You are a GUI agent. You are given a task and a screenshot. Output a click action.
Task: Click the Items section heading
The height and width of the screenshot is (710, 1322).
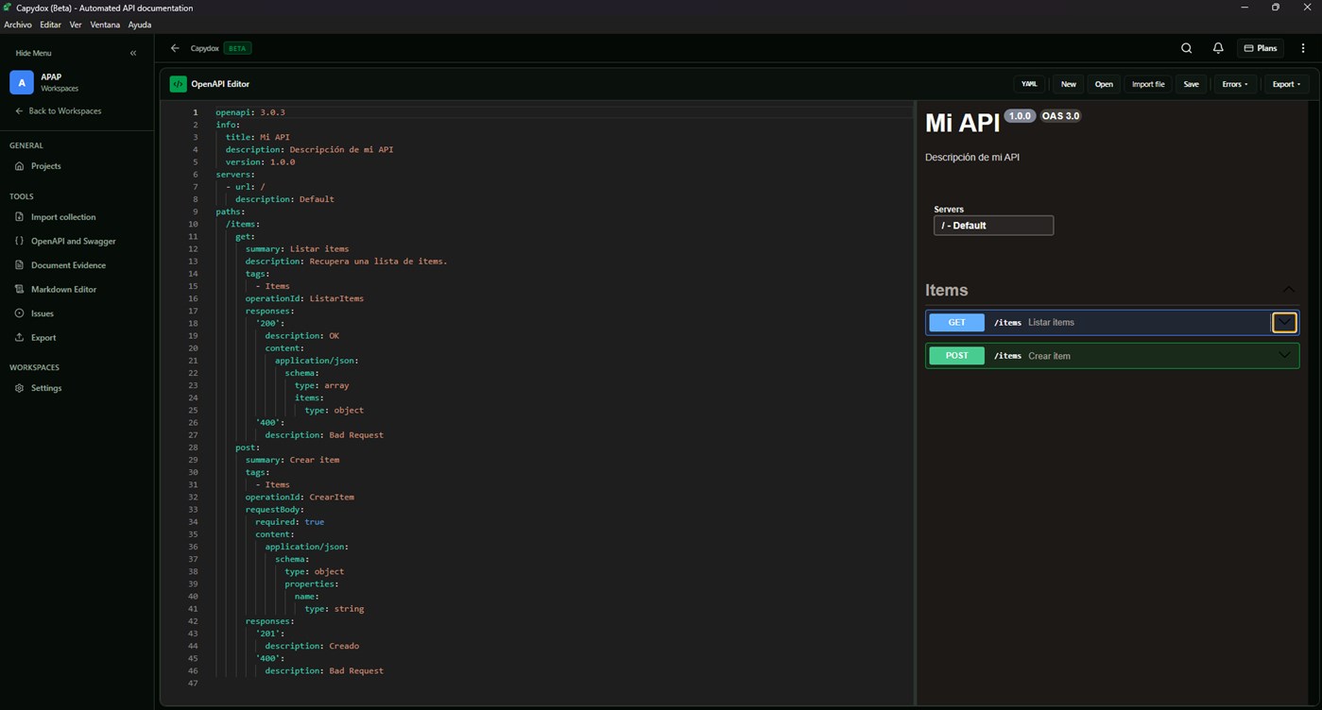[946, 290]
